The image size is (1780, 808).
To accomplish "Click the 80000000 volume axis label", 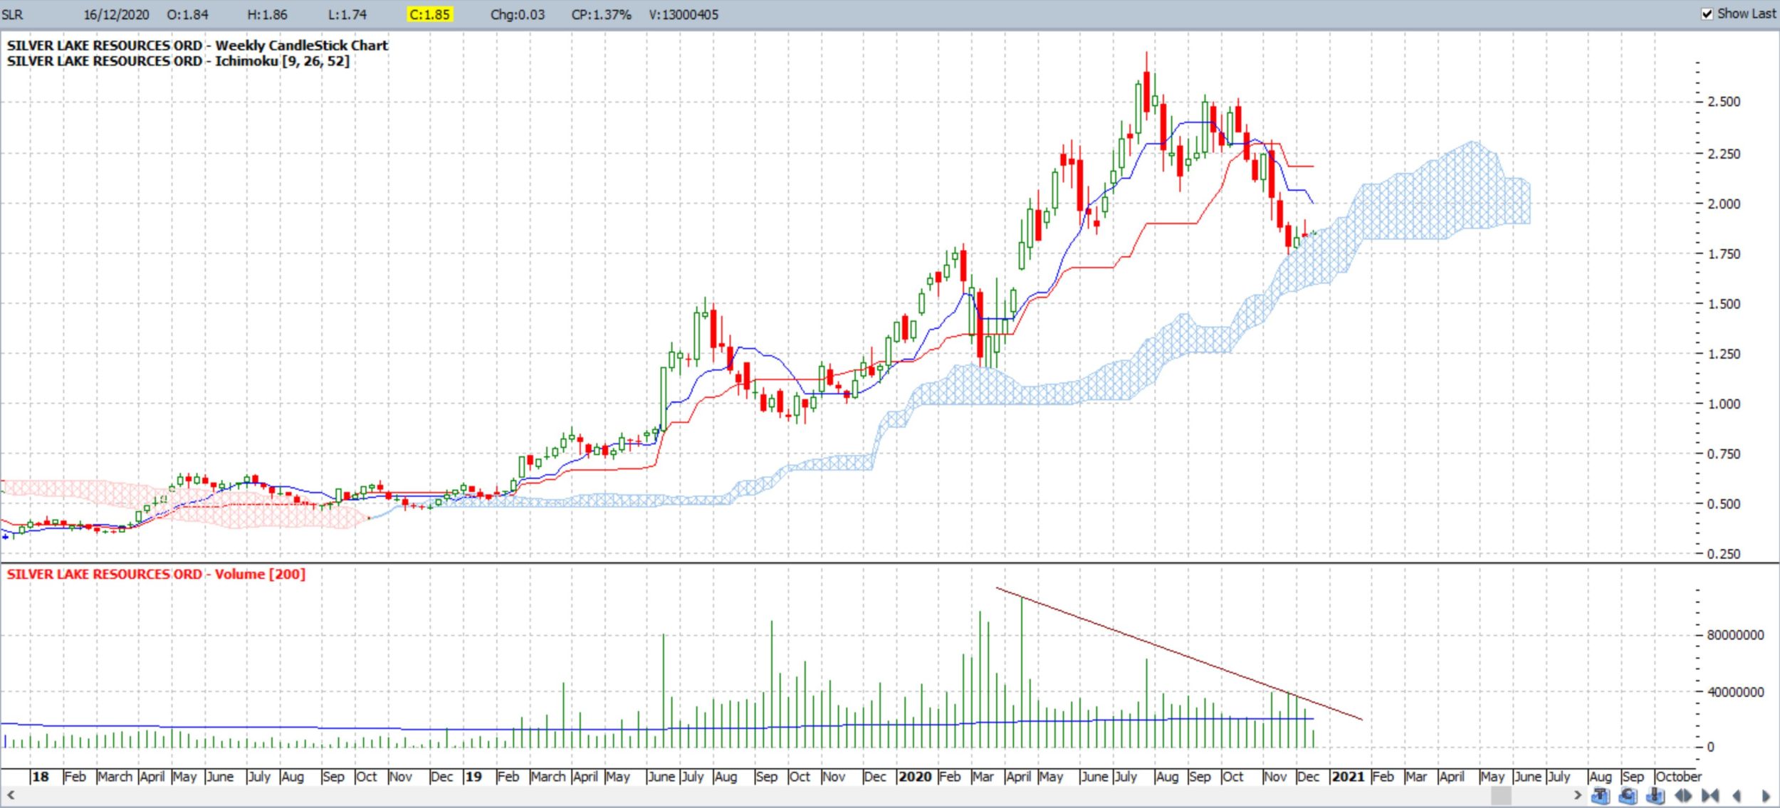I will (x=1735, y=635).
